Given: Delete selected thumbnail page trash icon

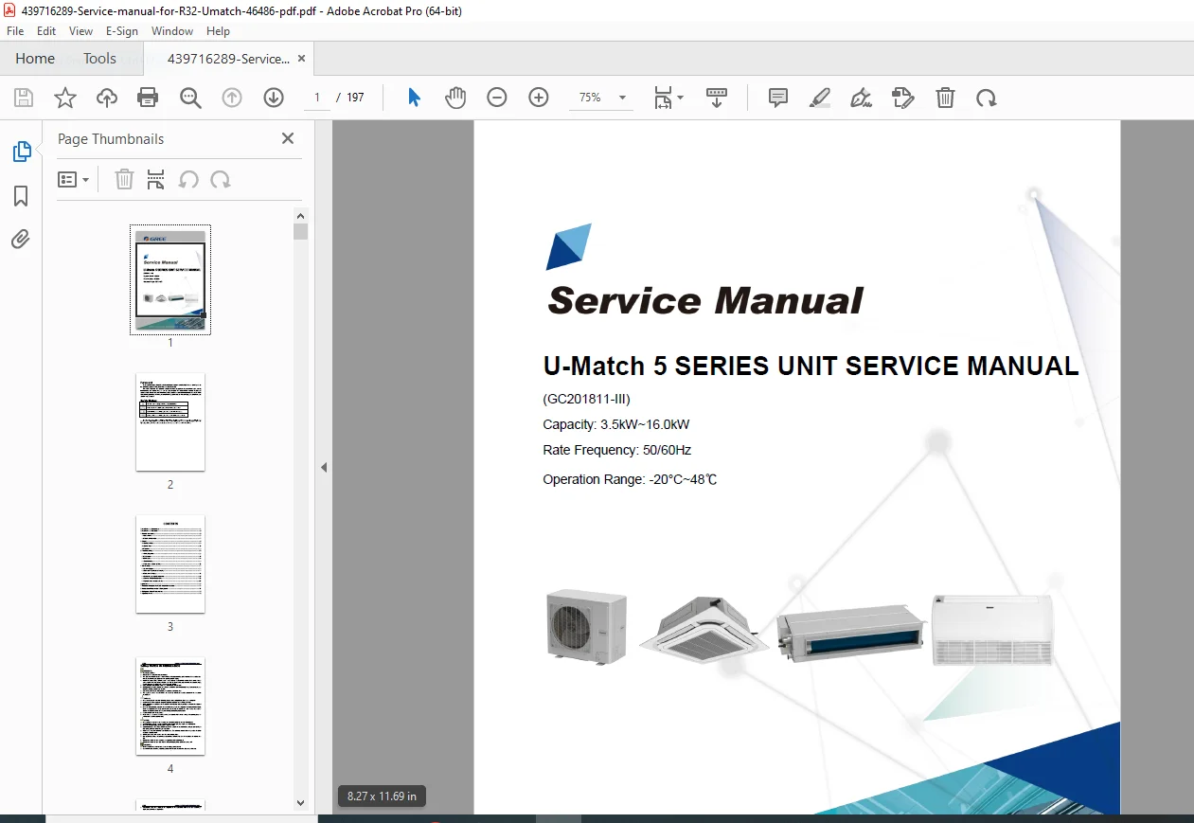Looking at the screenshot, I should click(124, 179).
